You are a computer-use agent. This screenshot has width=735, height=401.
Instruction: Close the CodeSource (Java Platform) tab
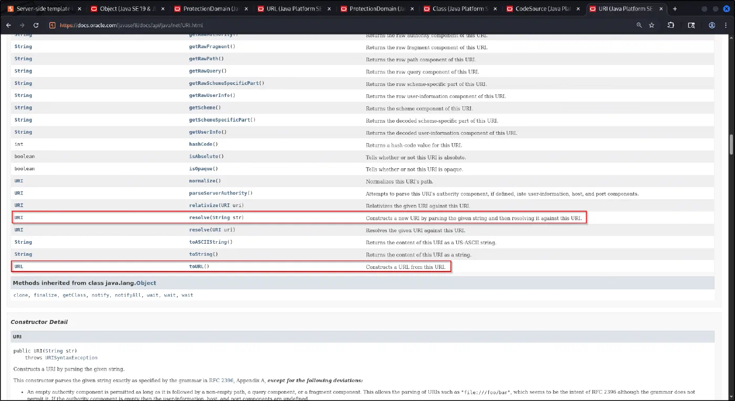click(579, 9)
